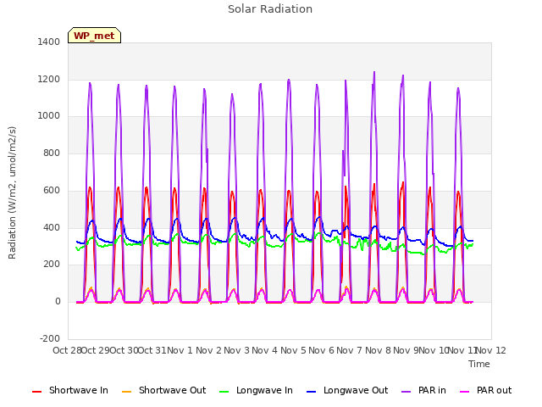
Task: Click the red Shortwave In legend swatch
Action: pyautogui.click(x=36, y=392)
